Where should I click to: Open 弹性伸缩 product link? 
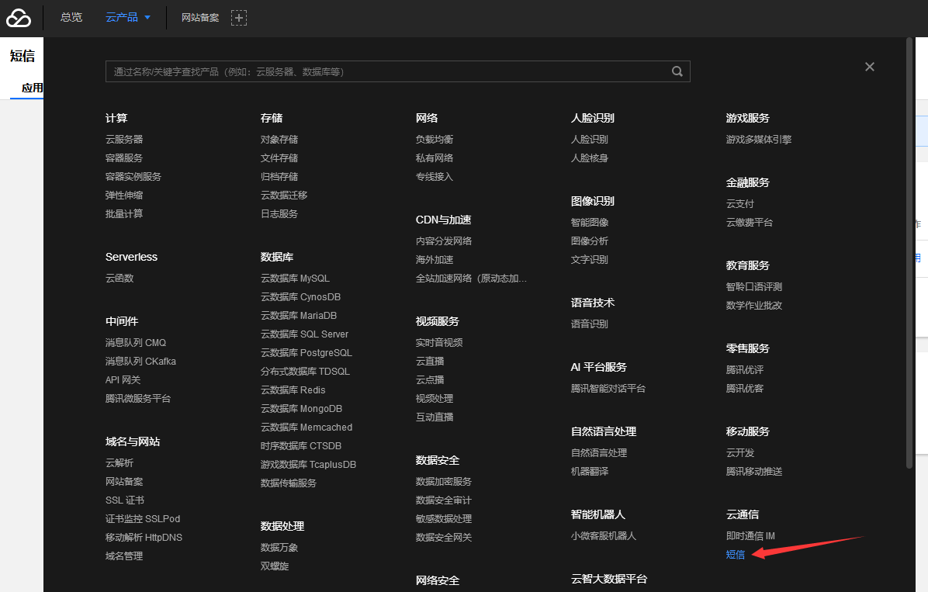[x=124, y=196]
